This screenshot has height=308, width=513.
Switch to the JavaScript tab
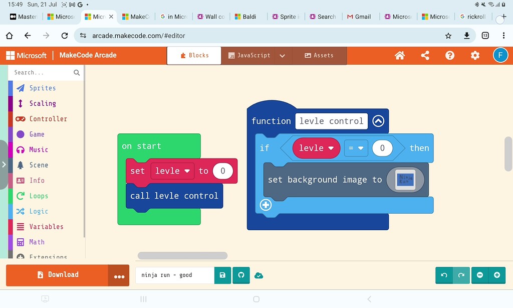coord(248,55)
